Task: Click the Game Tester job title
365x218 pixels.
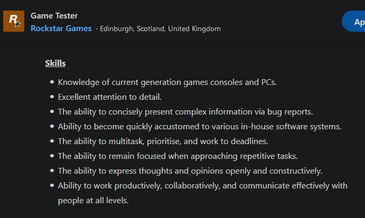Action: click(x=54, y=16)
